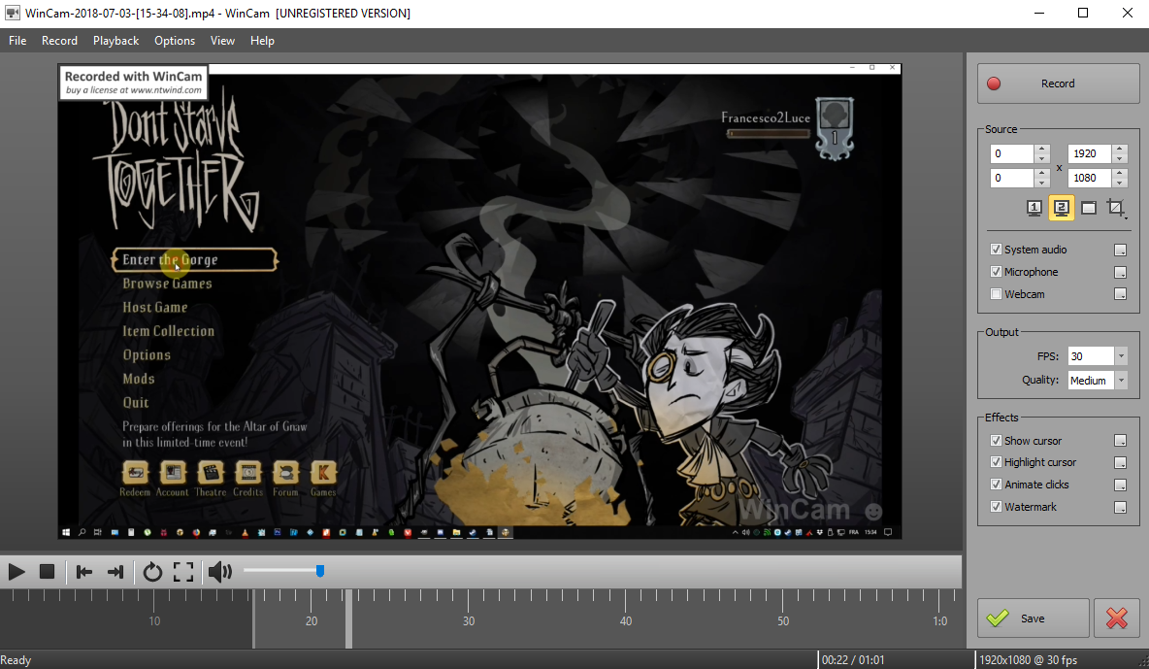The width and height of the screenshot is (1149, 669).
Task: Save the recording with Save button
Action: pyautogui.click(x=1033, y=619)
